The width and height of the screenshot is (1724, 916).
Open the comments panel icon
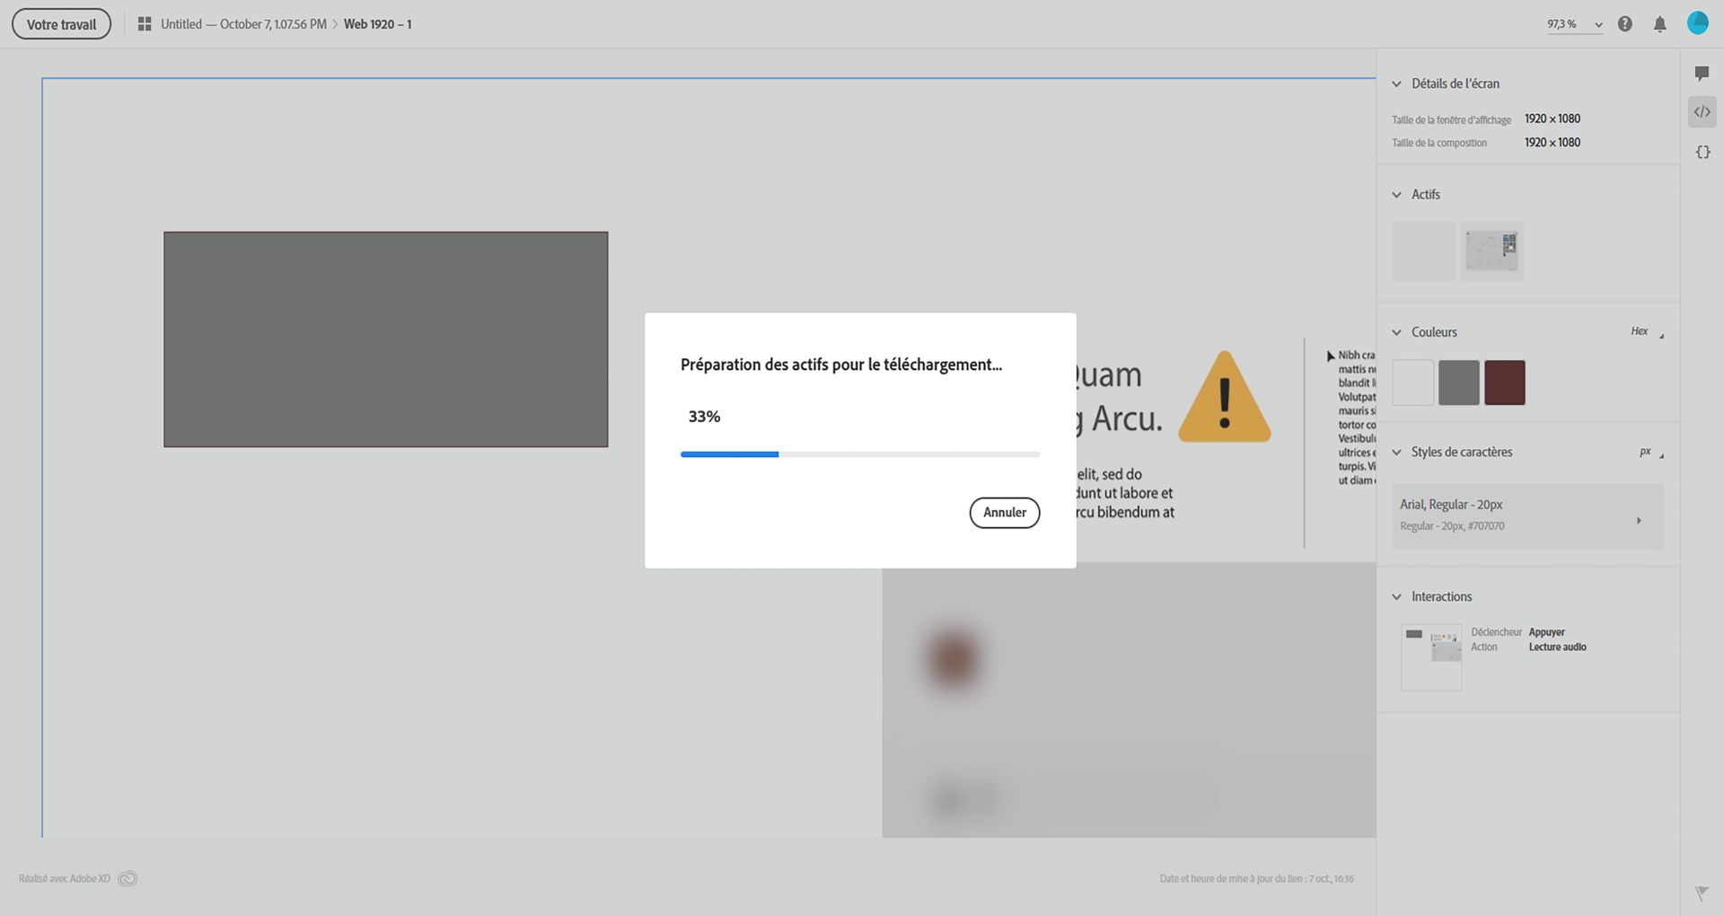(1702, 74)
